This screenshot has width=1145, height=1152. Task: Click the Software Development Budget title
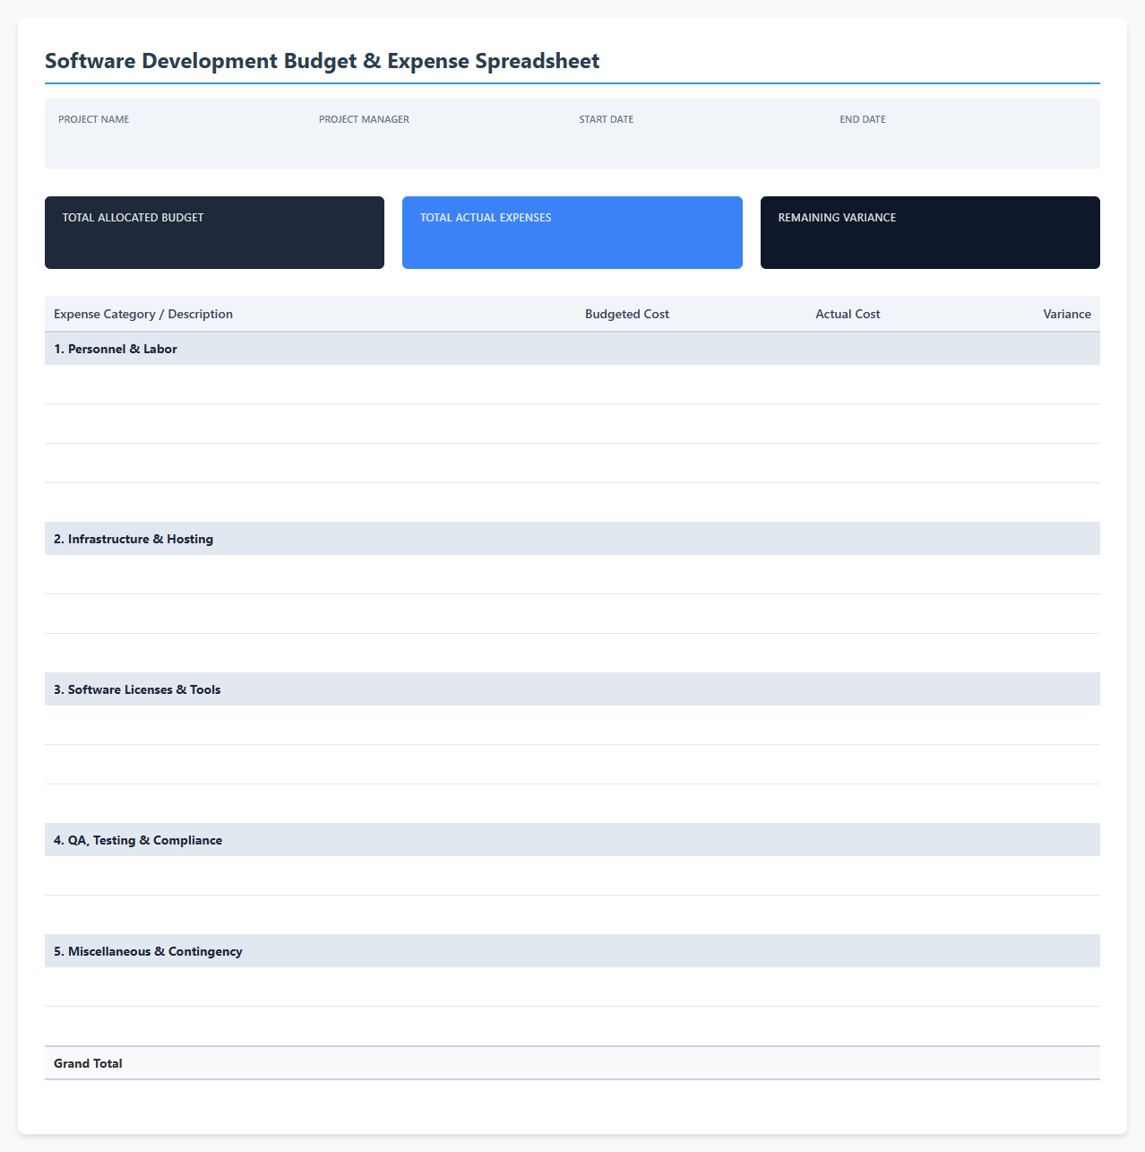coord(322,61)
